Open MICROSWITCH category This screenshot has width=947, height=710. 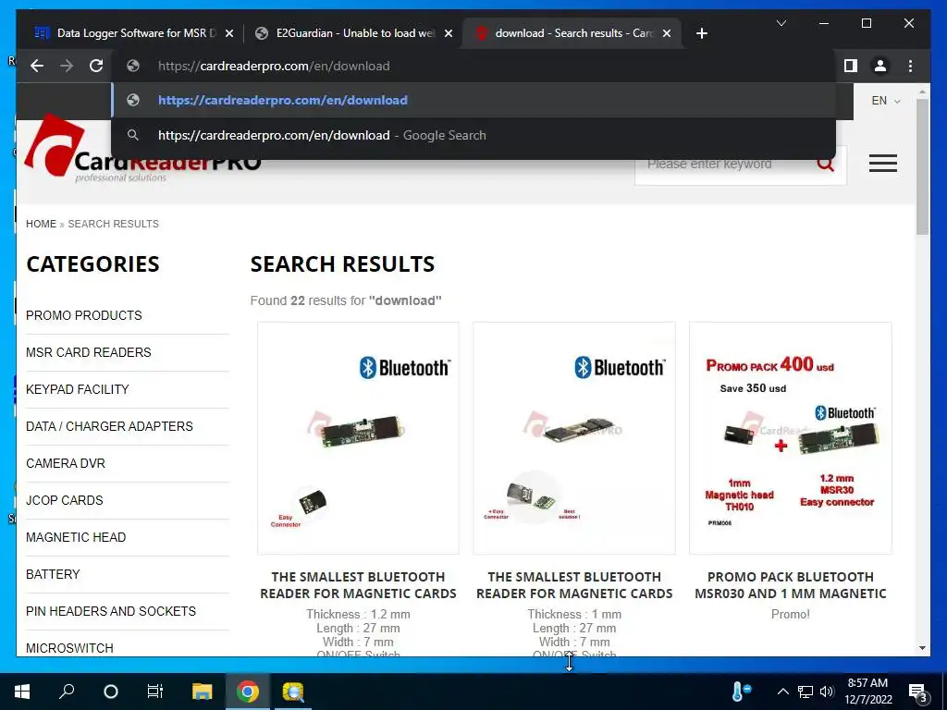click(69, 648)
